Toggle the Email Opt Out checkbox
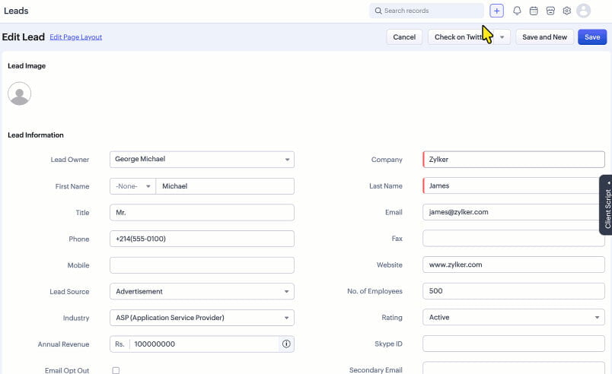Image resolution: width=612 pixels, height=374 pixels. pyautogui.click(x=116, y=370)
